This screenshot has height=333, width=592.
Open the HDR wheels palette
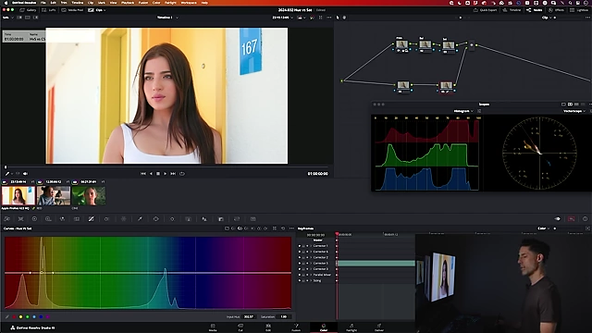pos(48,219)
